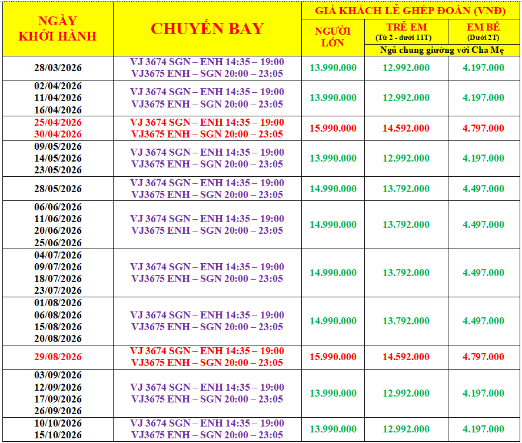Select departure date 28/03/2026
The width and height of the screenshot is (522, 443).
(x=58, y=68)
